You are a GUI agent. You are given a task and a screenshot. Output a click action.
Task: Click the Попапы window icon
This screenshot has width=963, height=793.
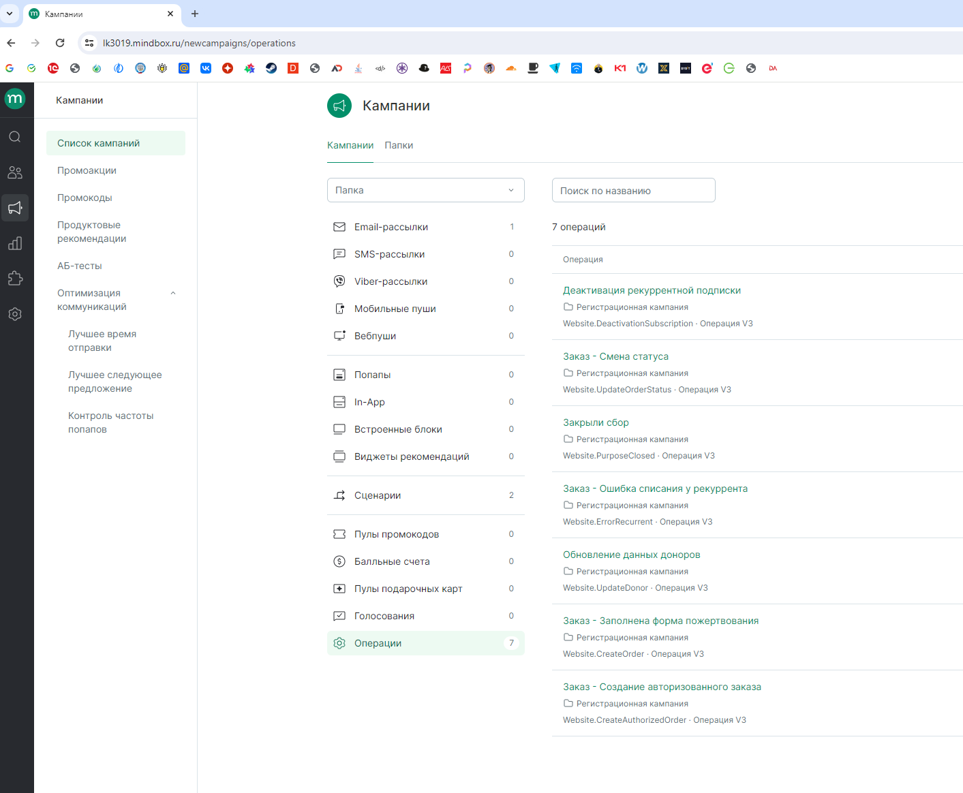[339, 375]
